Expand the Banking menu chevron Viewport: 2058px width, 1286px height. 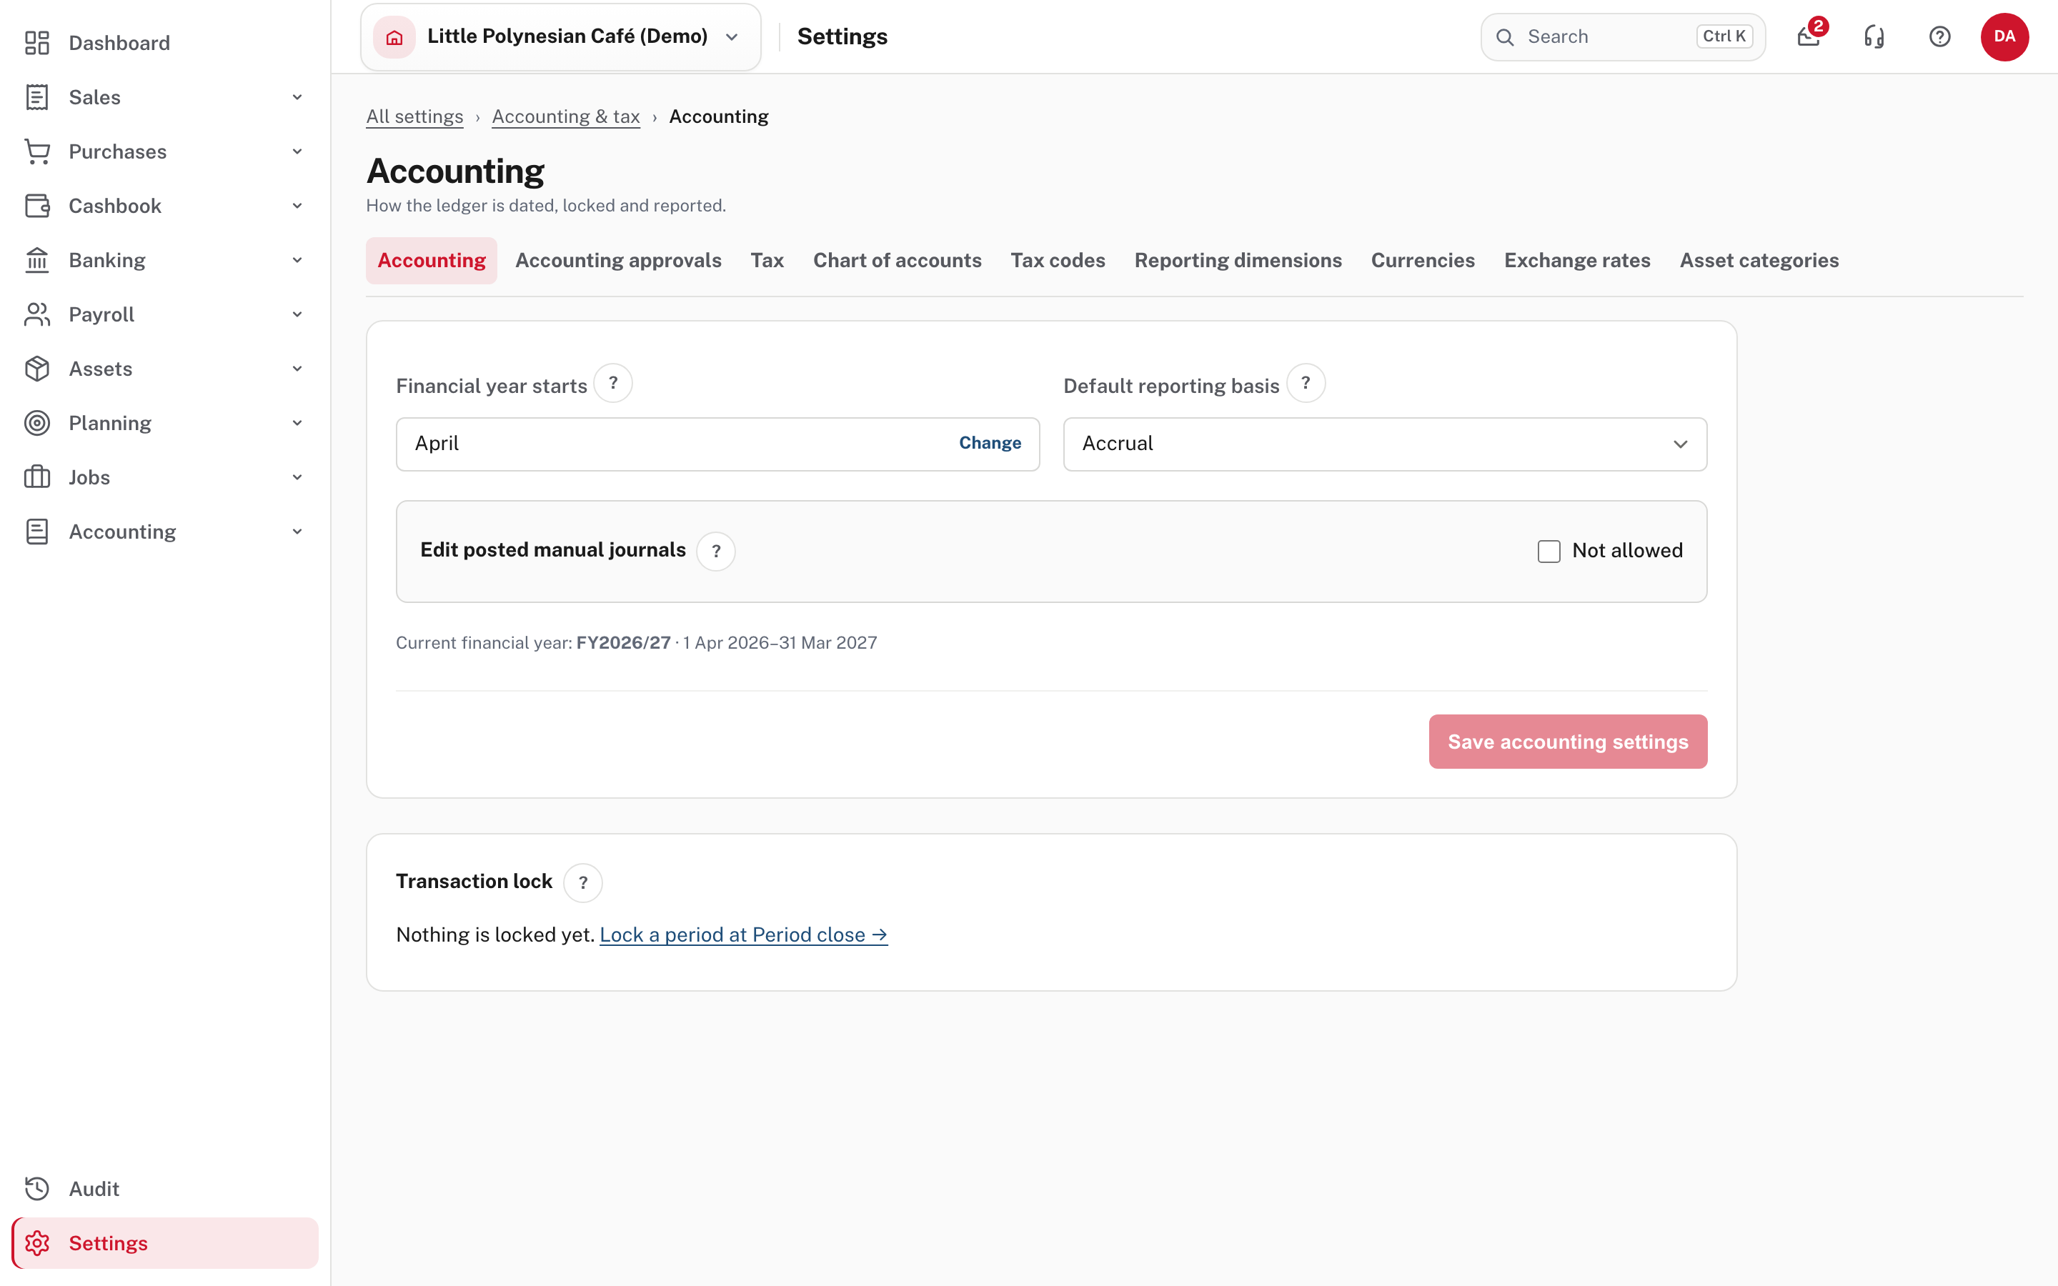pyautogui.click(x=298, y=260)
